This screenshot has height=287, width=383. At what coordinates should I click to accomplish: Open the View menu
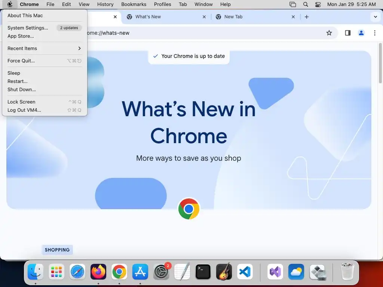tap(84, 4)
